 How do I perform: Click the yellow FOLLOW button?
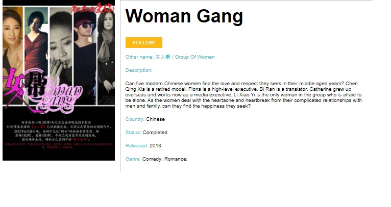tap(144, 43)
